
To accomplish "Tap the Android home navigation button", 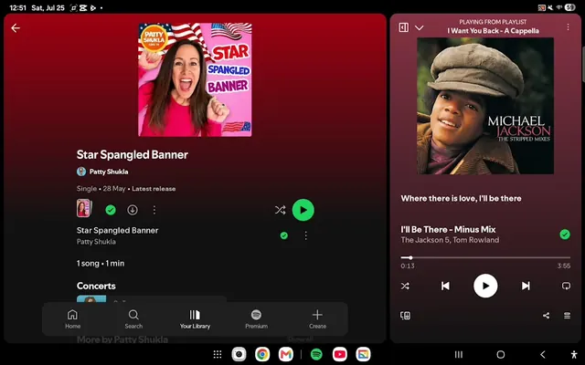I will [501, 354].
